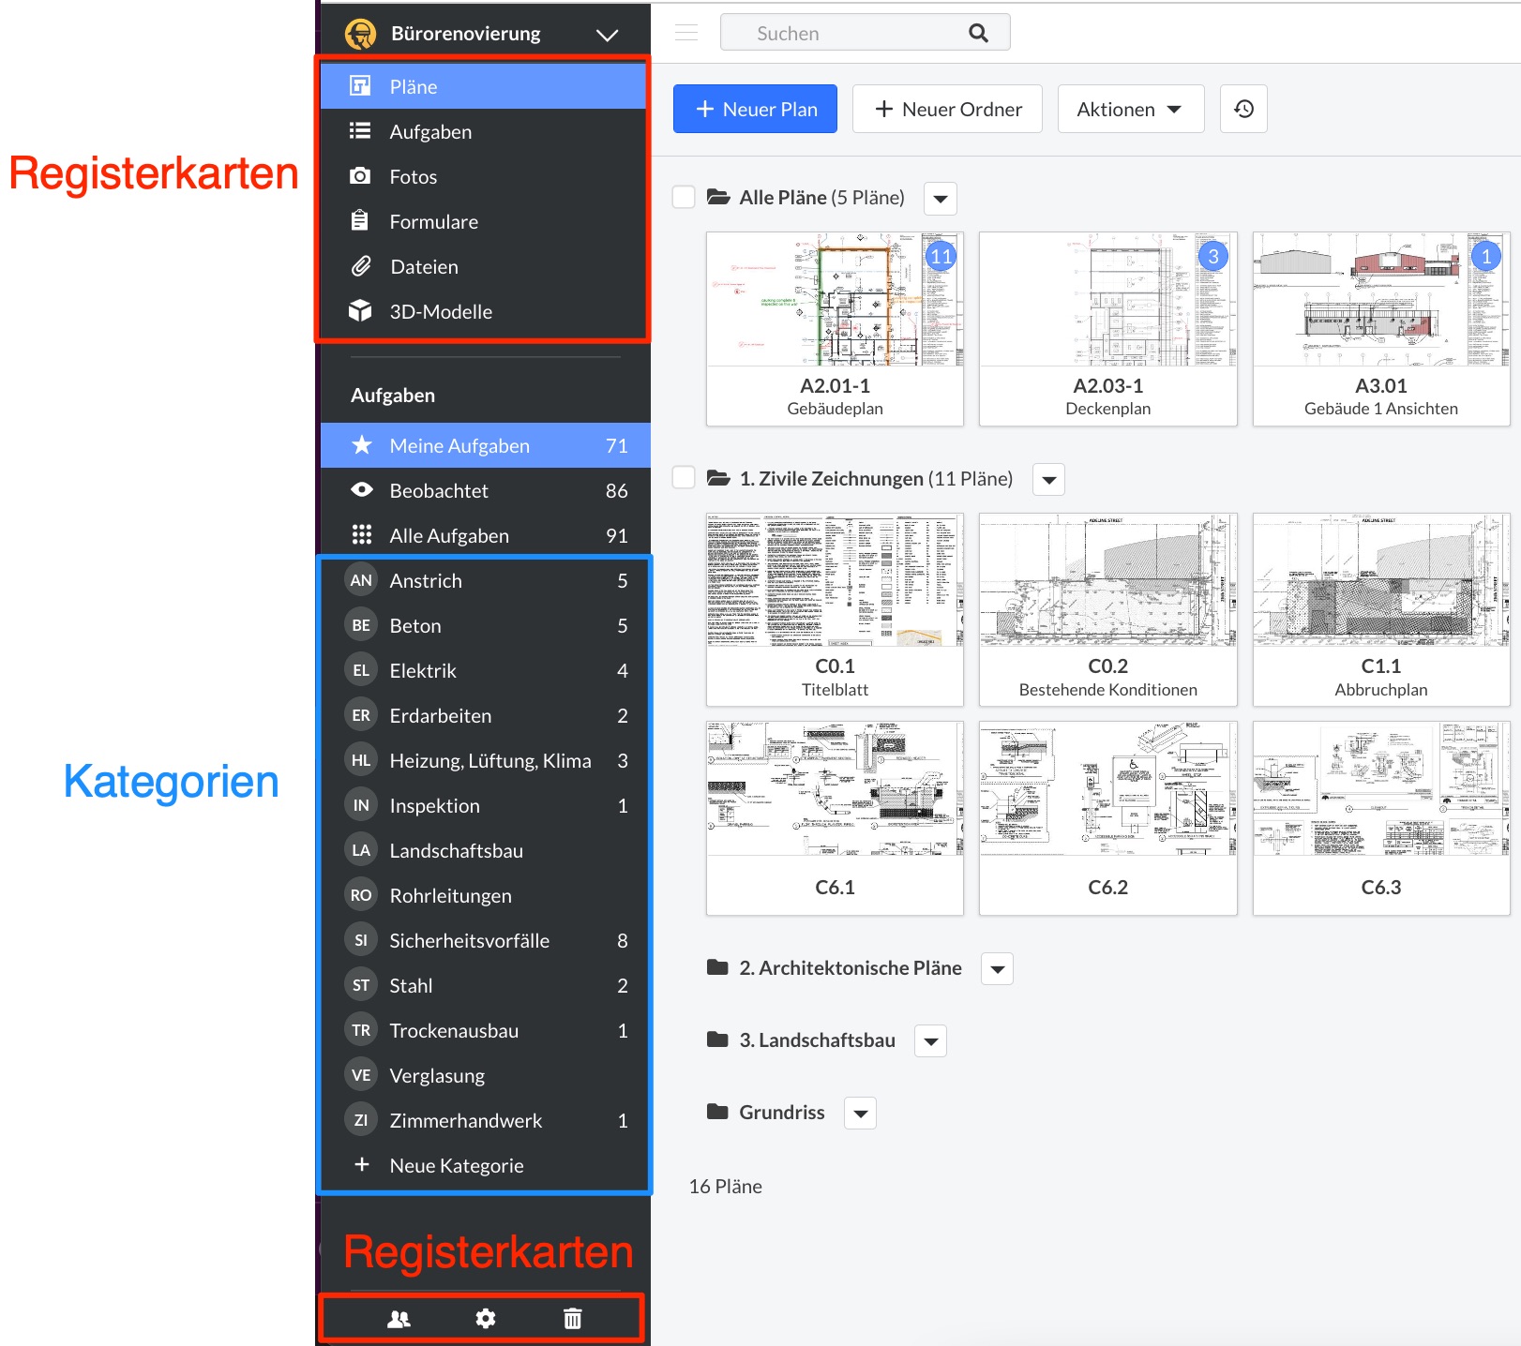Check the Alle Pläne folder checkbox
Image resolution: width=1521 pixels, height=1346 pixels.
tap(684, 197)
